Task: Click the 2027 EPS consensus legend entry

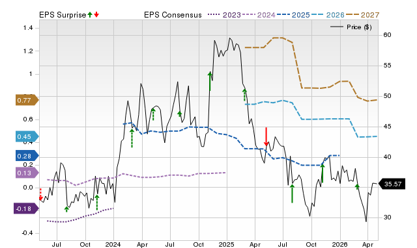Action: pyautogui.click(x=362, y=15)
